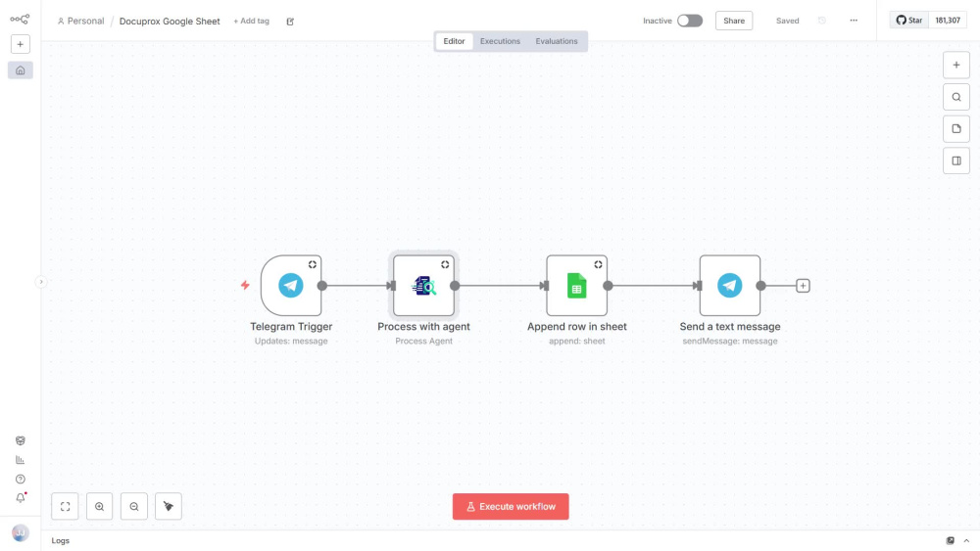Select the Process with agent node
The image size is (980, 551).
pyautogui.click(x=423, y=285)
